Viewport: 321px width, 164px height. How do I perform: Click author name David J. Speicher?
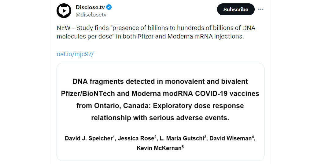pos(89,138)
